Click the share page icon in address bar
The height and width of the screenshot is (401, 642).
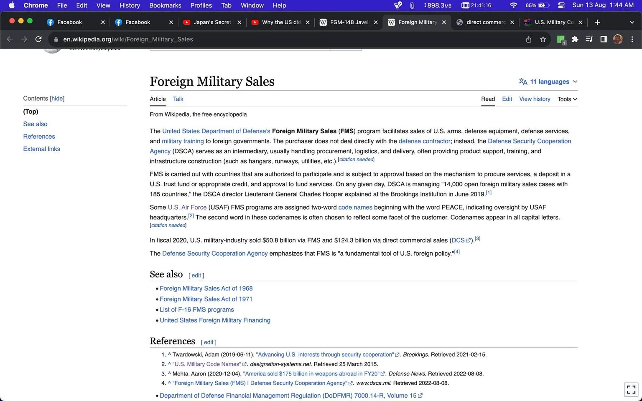(x=529, y=39)
